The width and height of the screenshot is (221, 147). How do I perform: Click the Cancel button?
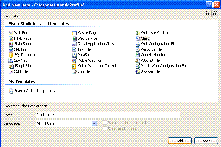206,141
